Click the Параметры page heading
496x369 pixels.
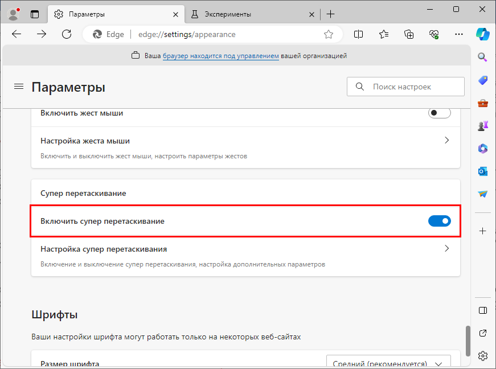68,87
